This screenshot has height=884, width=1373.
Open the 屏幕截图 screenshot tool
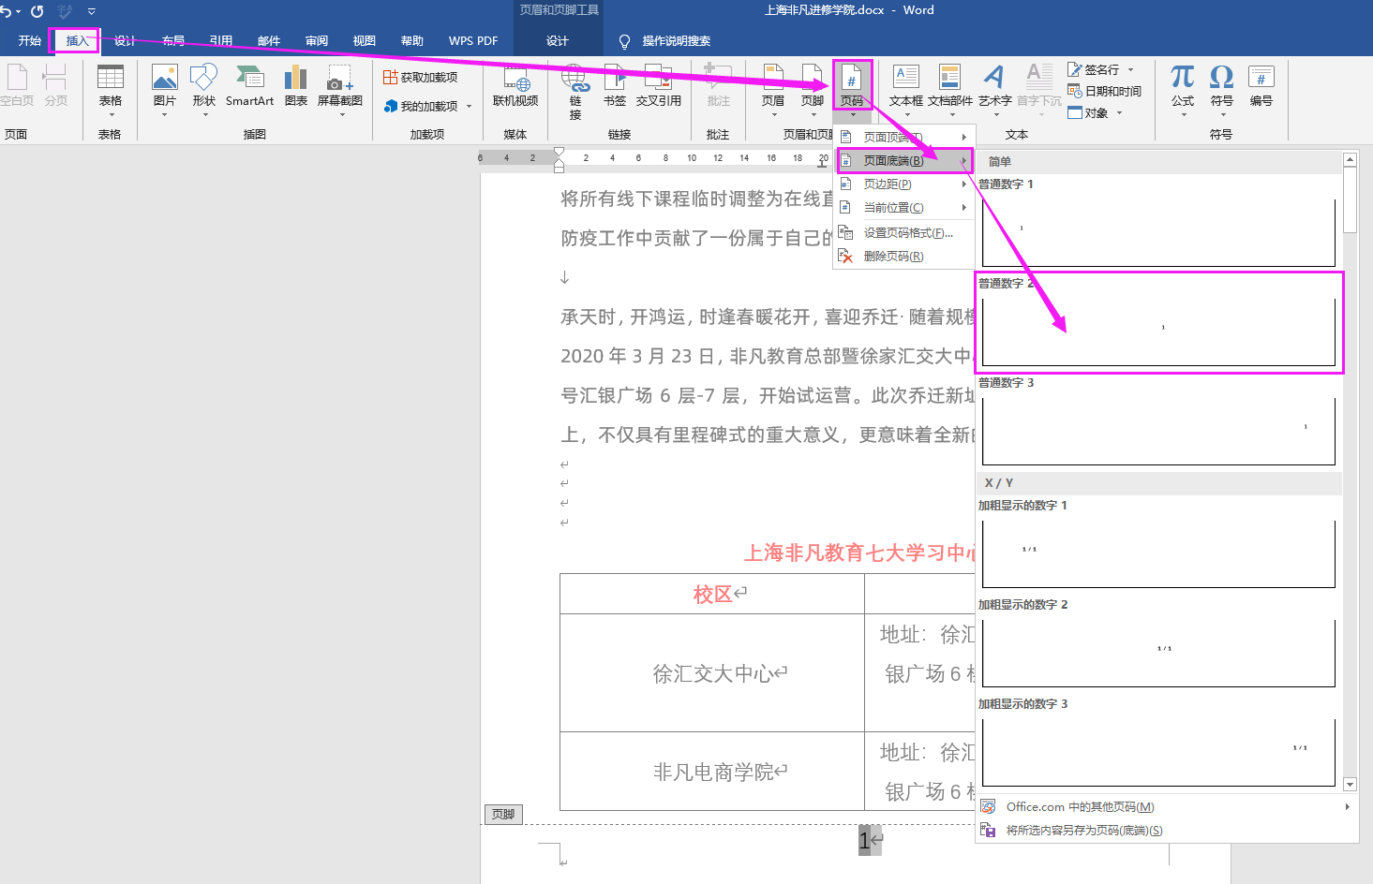coord(340,90)
